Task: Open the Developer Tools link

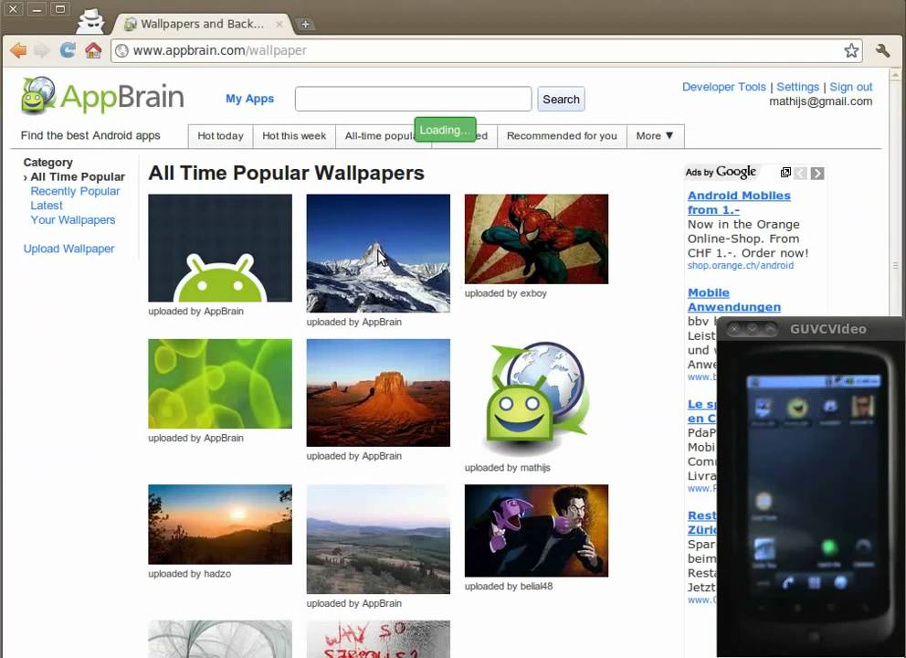Action: pos(724,87)
